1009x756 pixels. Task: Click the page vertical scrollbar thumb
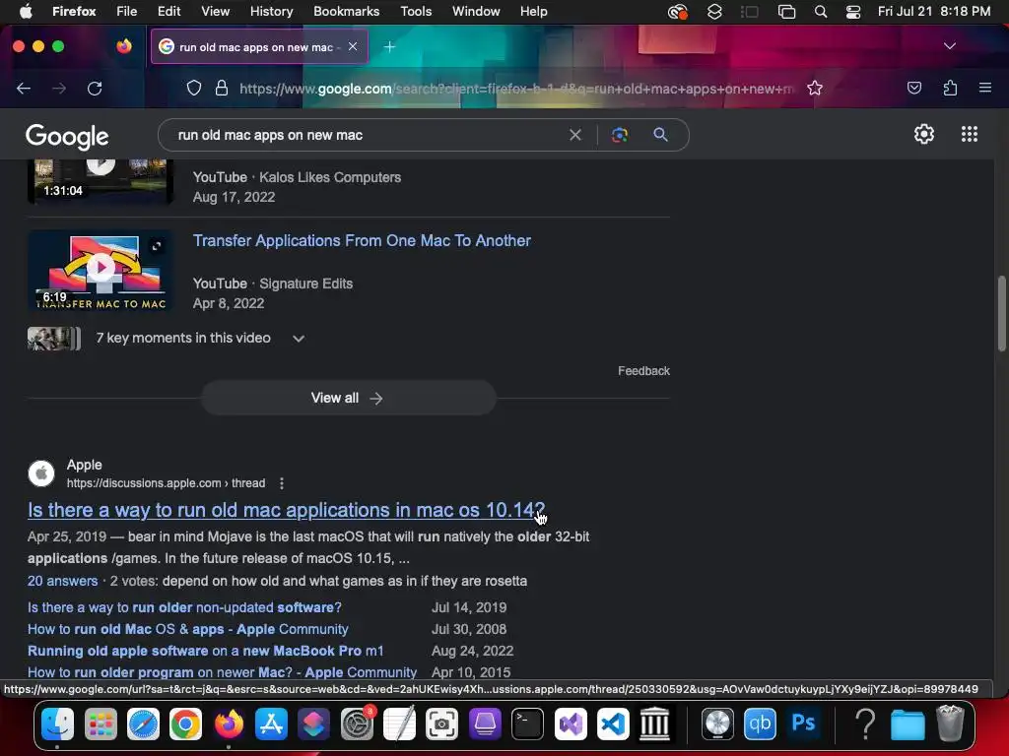(1001, 313)
